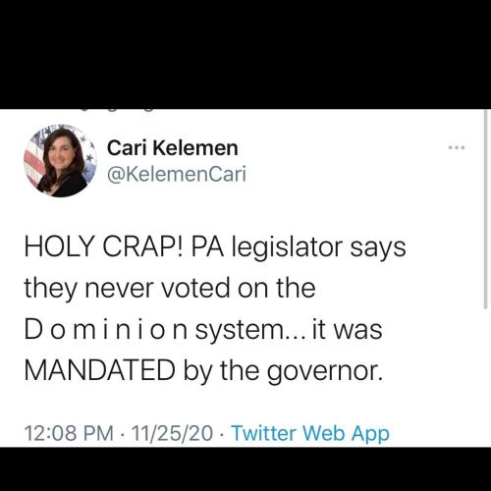Click the phrase PA legislator says

coord(299,247)
